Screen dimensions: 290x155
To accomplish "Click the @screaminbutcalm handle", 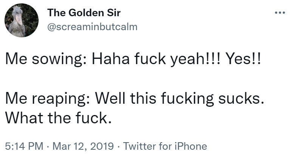I will coord(92,27).
